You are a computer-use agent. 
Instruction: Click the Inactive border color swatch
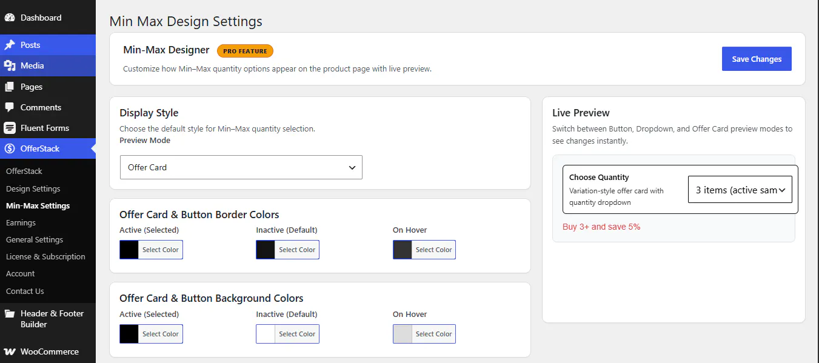[266, 250]
